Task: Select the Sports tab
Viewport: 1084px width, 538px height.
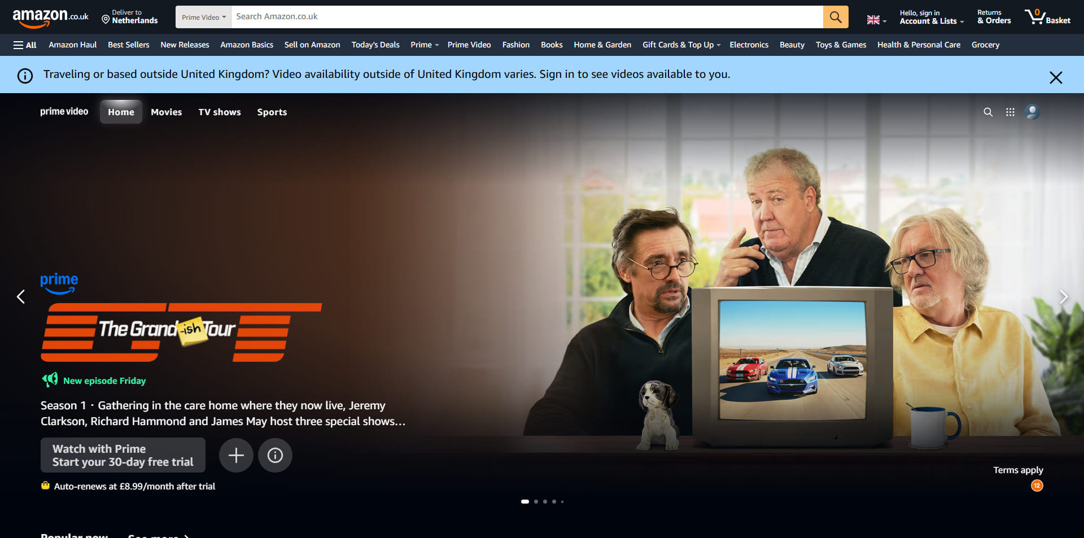Action: tap(272, 112)
